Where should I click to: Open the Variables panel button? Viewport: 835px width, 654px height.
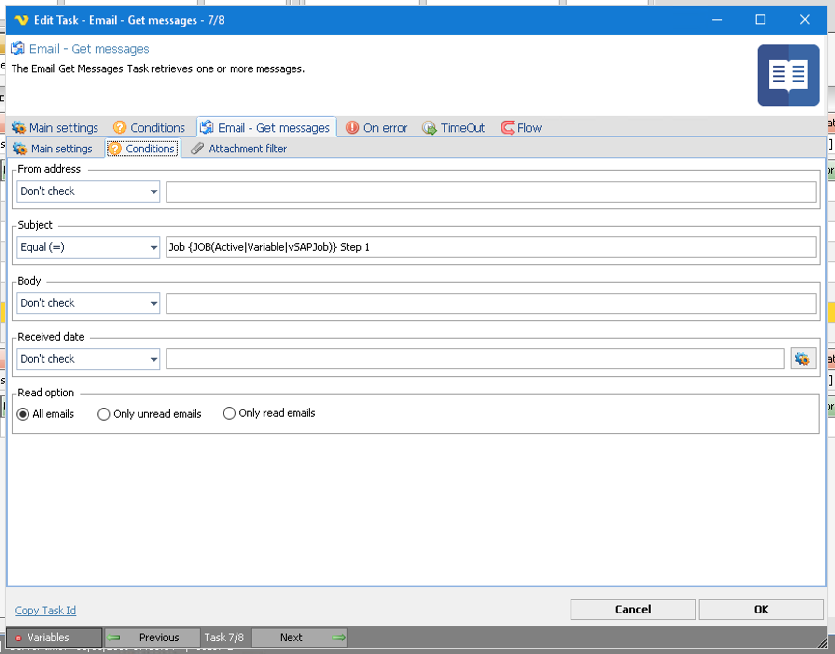coord(54,638)
